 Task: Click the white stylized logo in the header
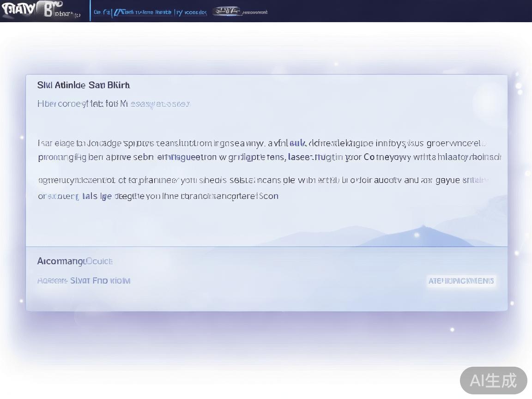point(18,10)
